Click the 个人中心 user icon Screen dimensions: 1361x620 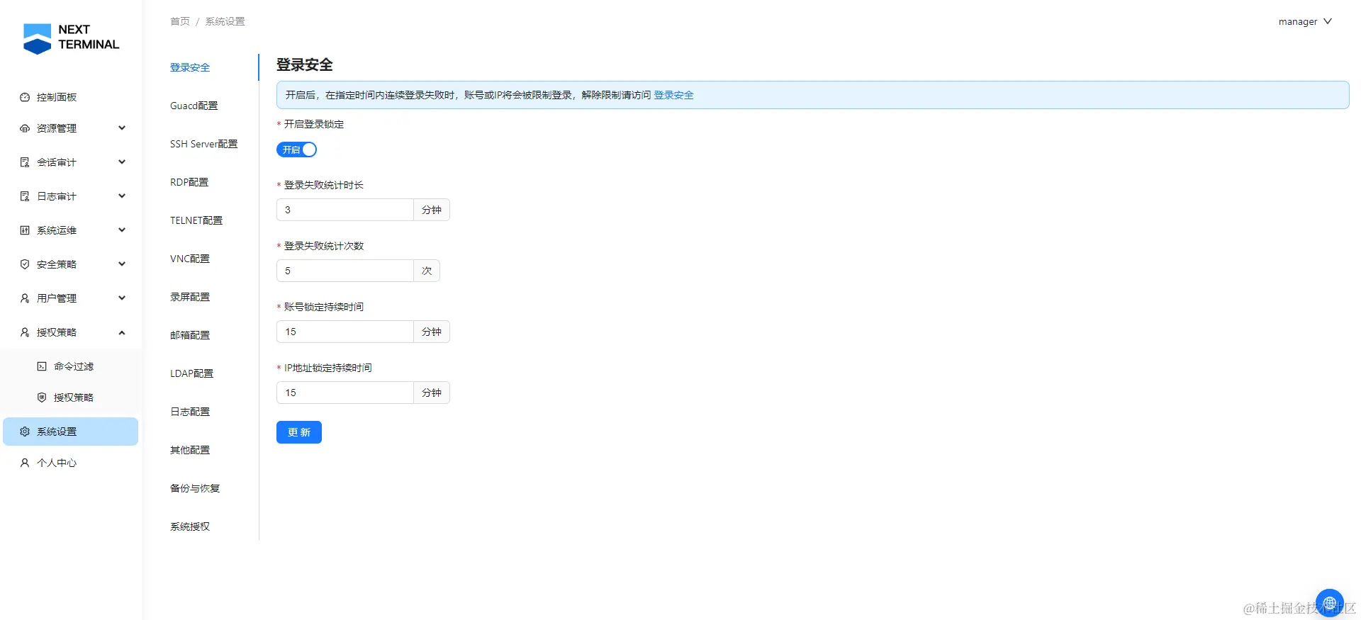[x=25, y=463]
